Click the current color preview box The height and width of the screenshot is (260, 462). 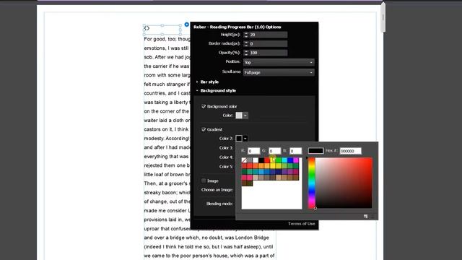tap(316, 151)
